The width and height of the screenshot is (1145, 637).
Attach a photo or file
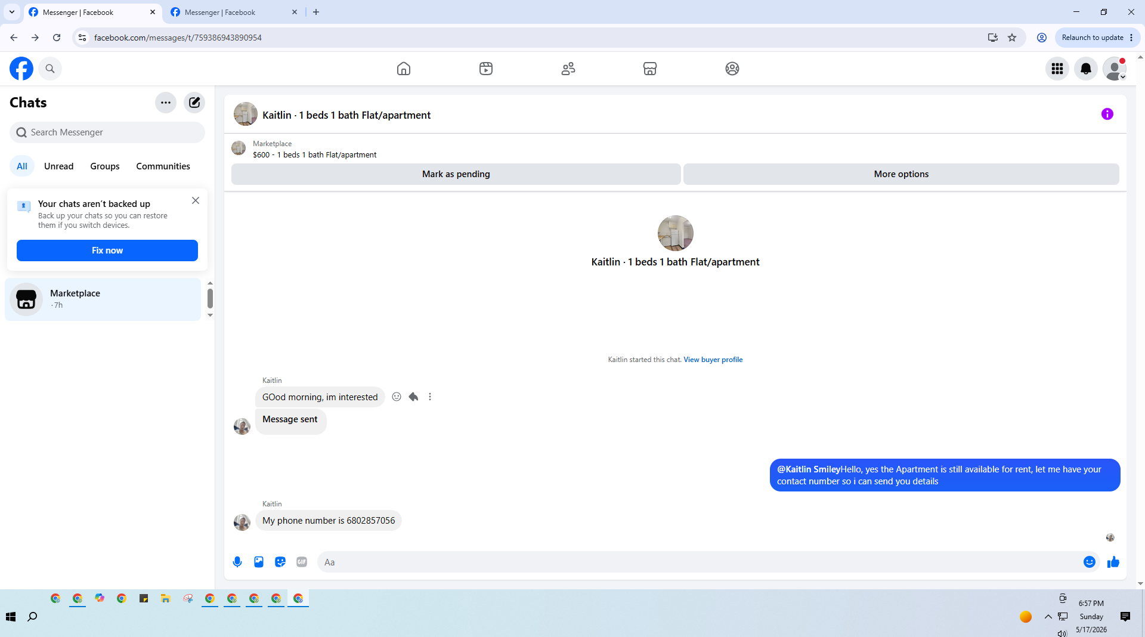point(259,562)
